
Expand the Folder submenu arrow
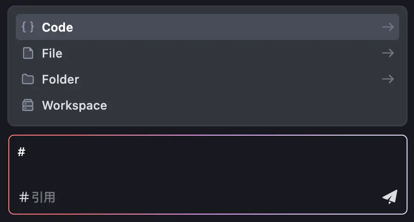click(x=388, y=79)
